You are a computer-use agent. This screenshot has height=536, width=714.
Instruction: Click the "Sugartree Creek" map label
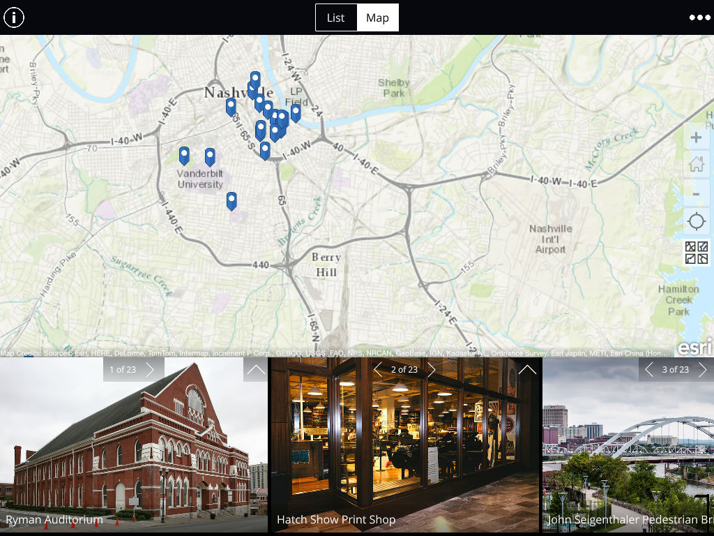coord(141,275)
